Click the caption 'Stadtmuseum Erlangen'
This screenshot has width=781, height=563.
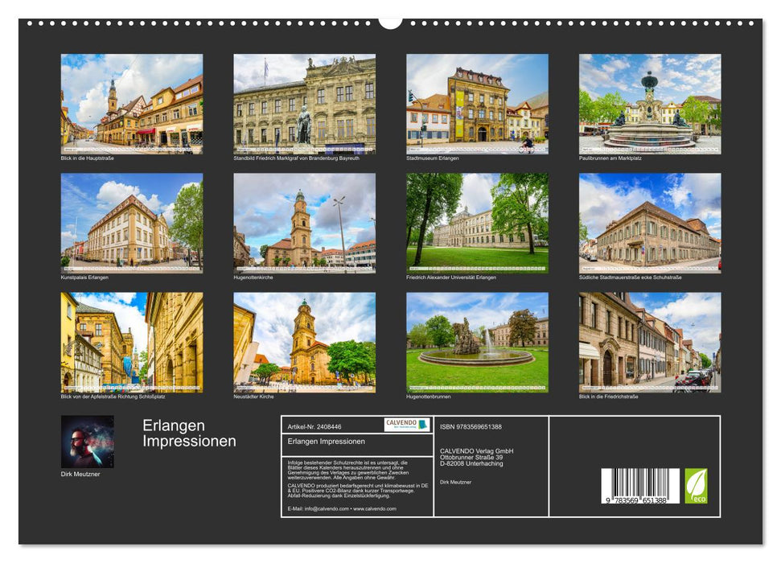click(433, 158)
